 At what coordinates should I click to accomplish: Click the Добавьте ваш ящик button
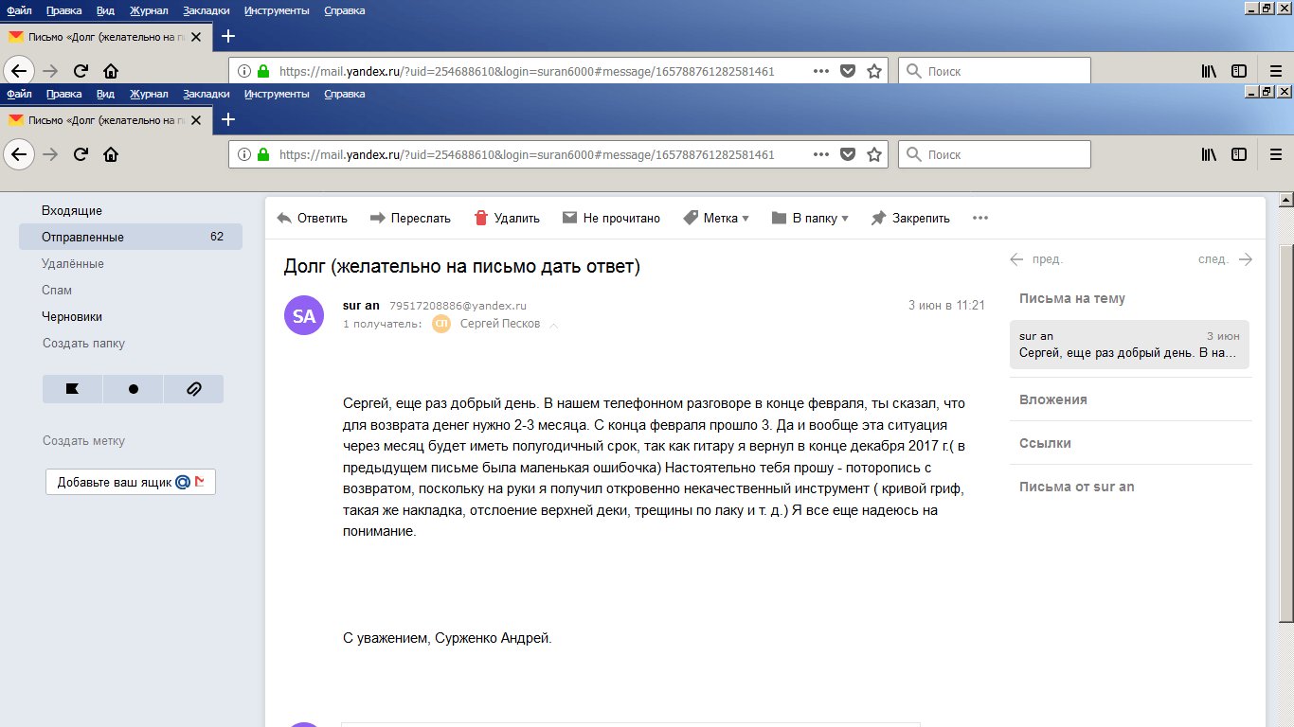click(x=131, y=482)
